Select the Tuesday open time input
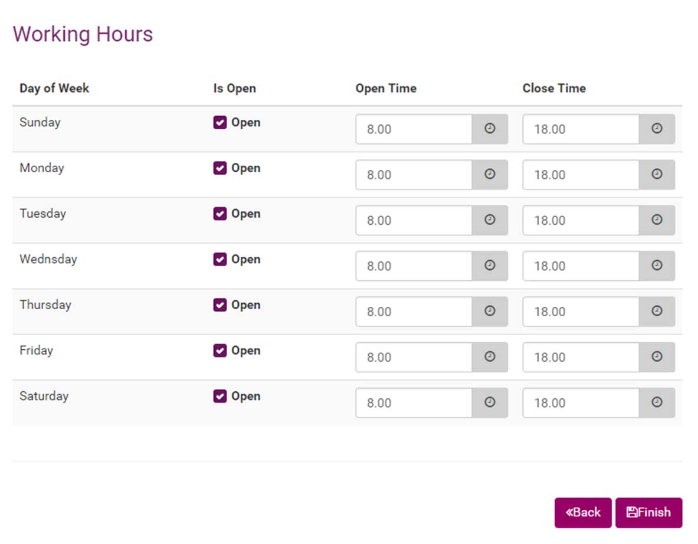Image resolution: width=698 pixels, height=544 pixels. 414,220
